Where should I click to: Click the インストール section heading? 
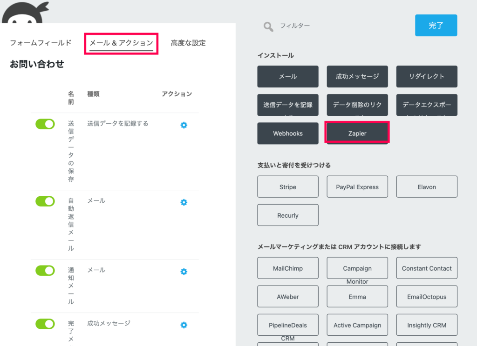[276, 55]
